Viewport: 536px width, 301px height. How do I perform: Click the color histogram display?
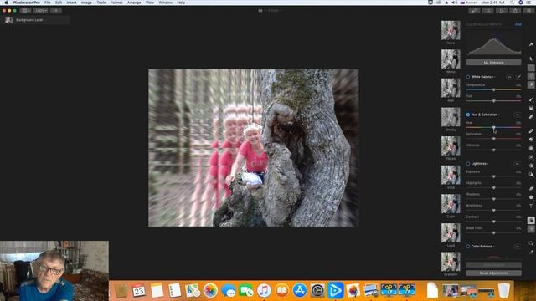(493, 44)
